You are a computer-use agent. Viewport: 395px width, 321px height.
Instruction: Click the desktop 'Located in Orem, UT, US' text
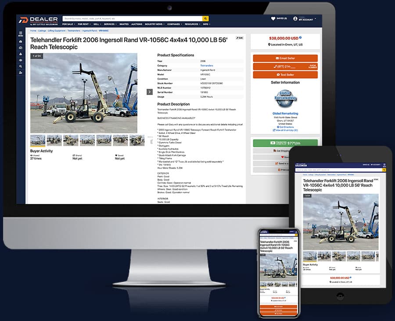click(285, 45)
